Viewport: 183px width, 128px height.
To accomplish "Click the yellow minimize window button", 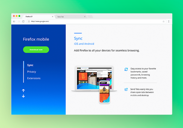I will (x=17, y=16).
